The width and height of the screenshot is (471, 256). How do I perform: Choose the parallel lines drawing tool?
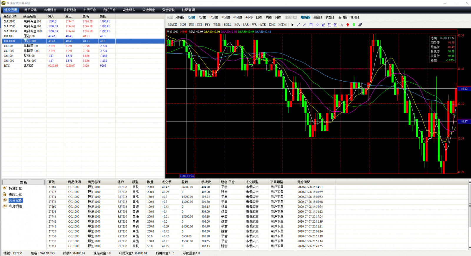pos(317,25)
